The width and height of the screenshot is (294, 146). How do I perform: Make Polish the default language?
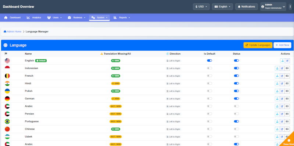tap(209, 91)
